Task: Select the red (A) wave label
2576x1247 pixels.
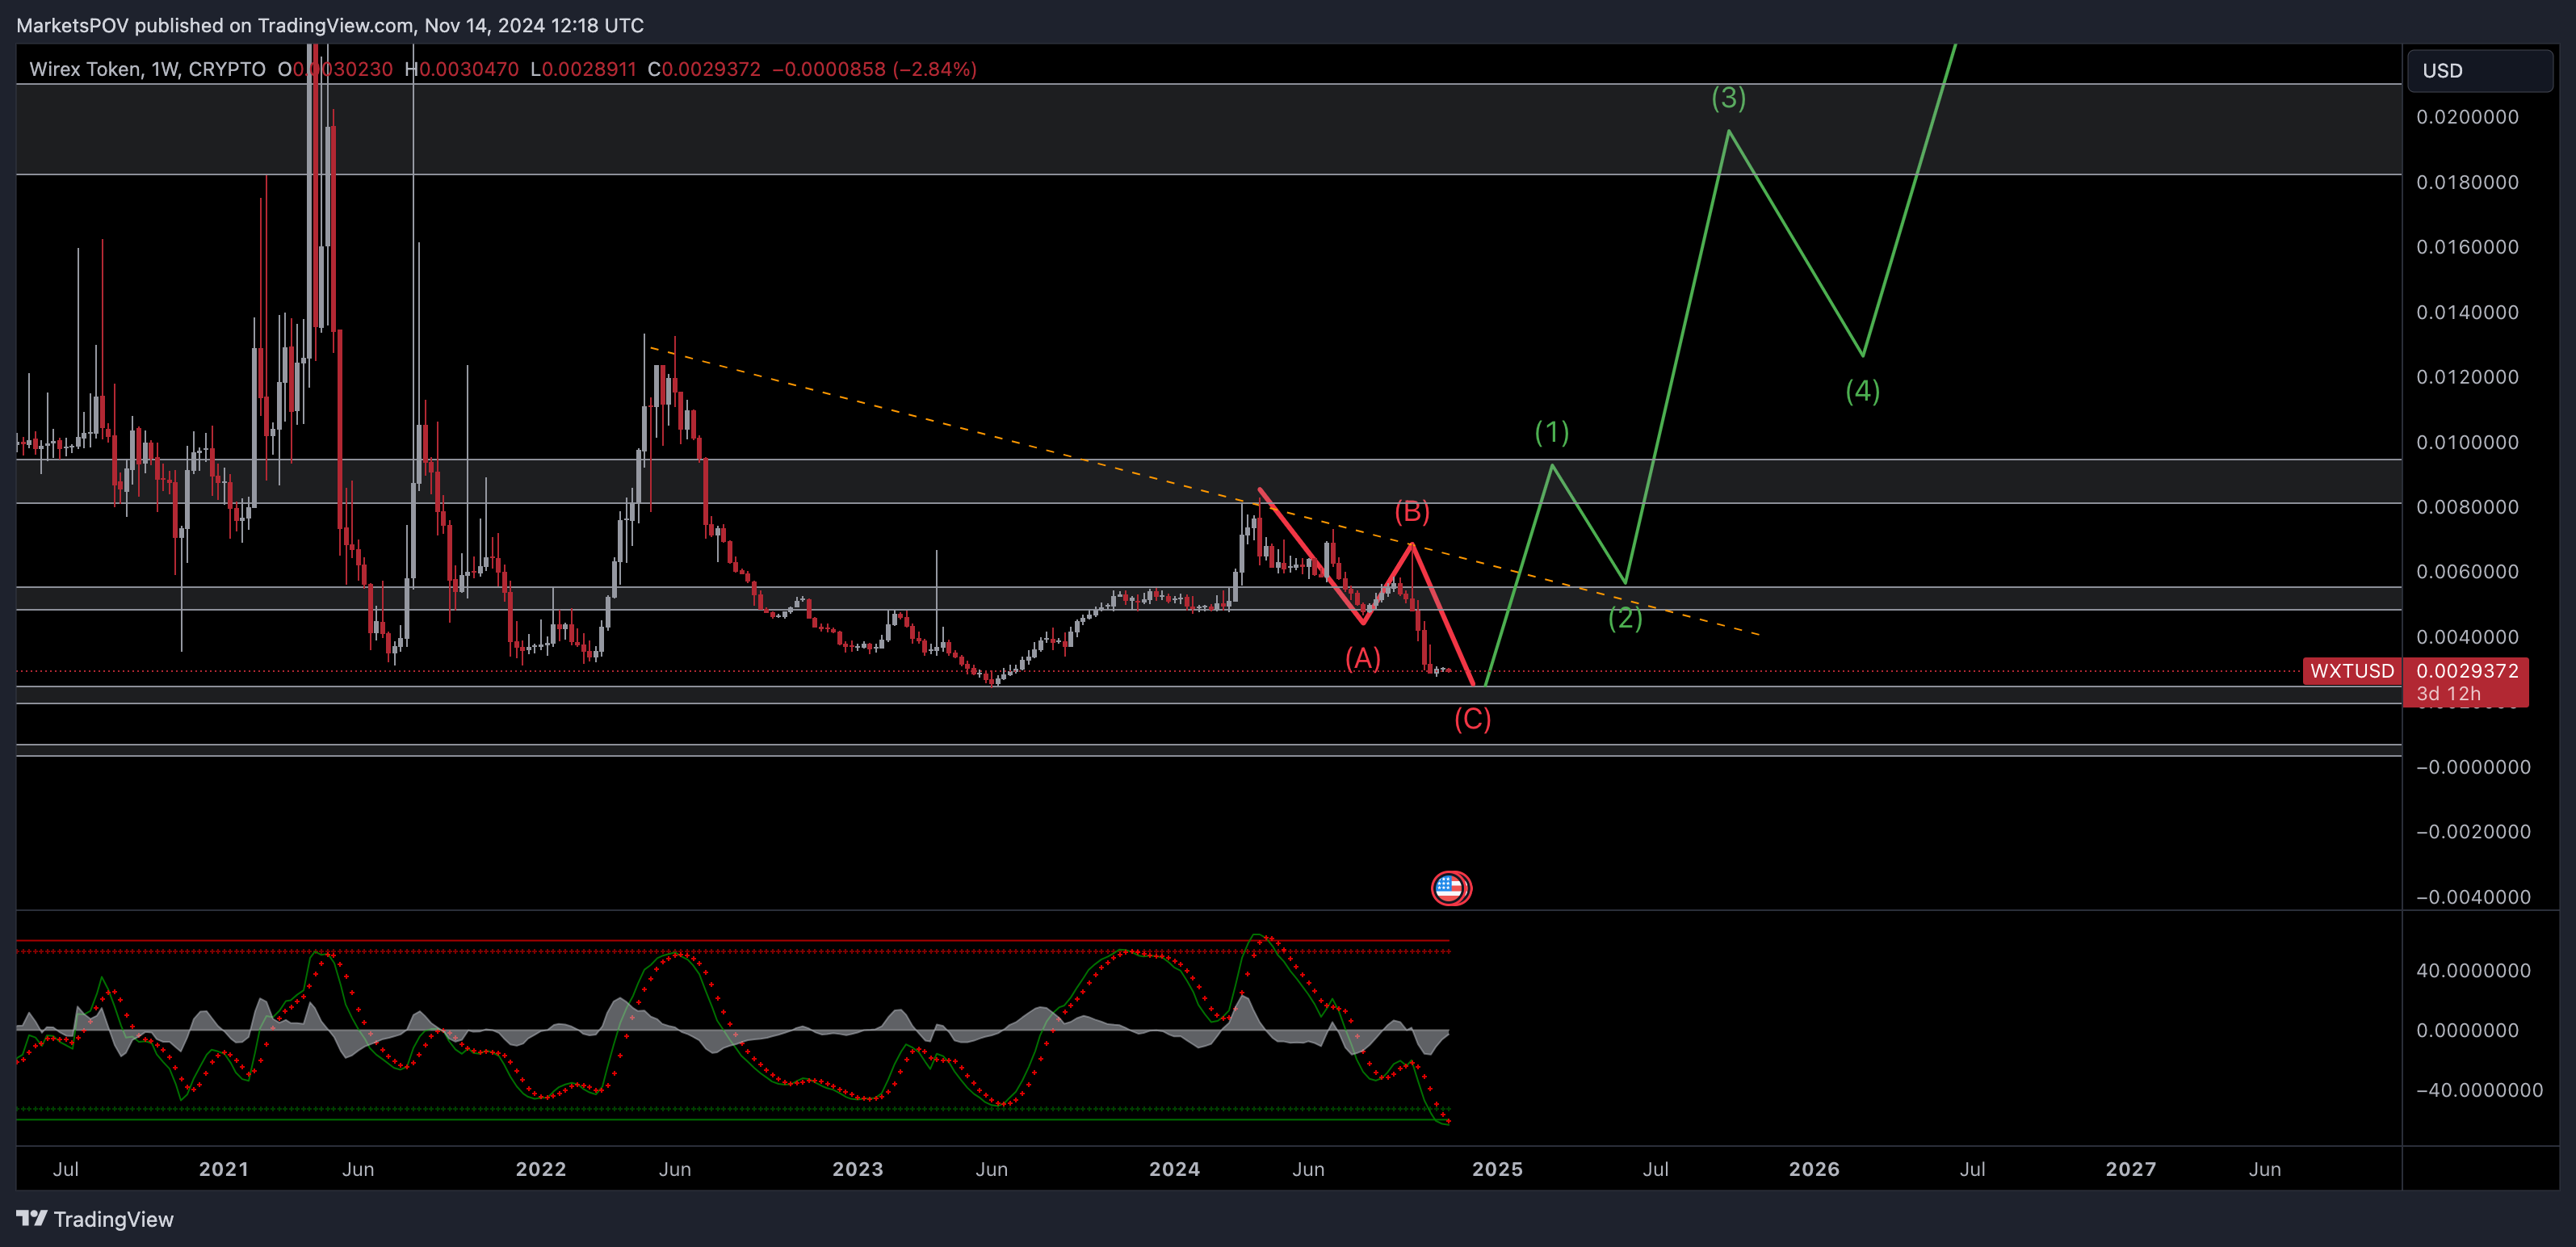Action: (x=1362, y=658)
